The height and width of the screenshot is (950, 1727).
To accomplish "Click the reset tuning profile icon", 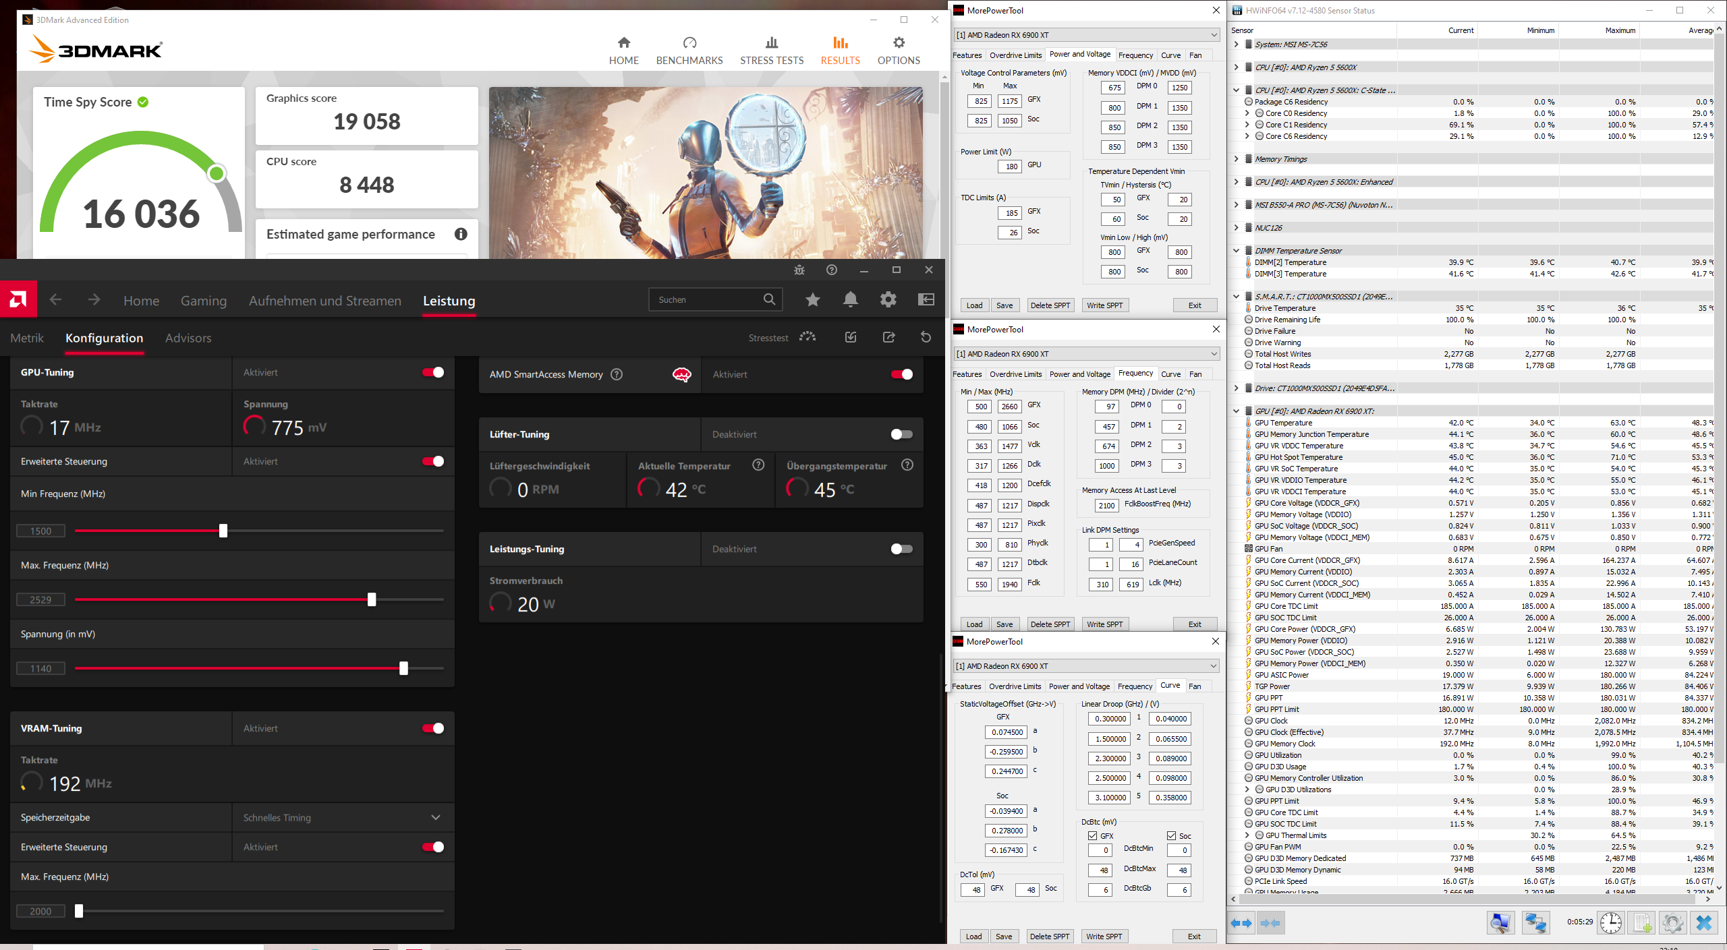I will [x=926, y=337].
